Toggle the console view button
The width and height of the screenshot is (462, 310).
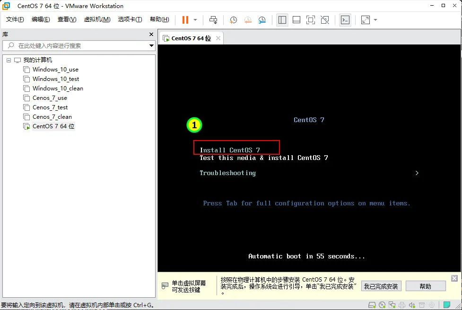(x=345, y=20)
